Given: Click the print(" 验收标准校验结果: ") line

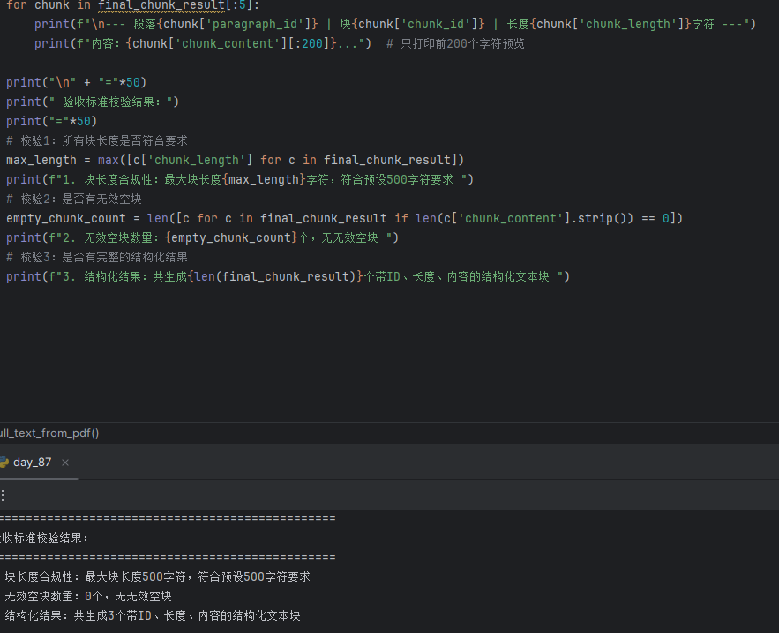Looking at the screenshot, I should coord(93,102).
